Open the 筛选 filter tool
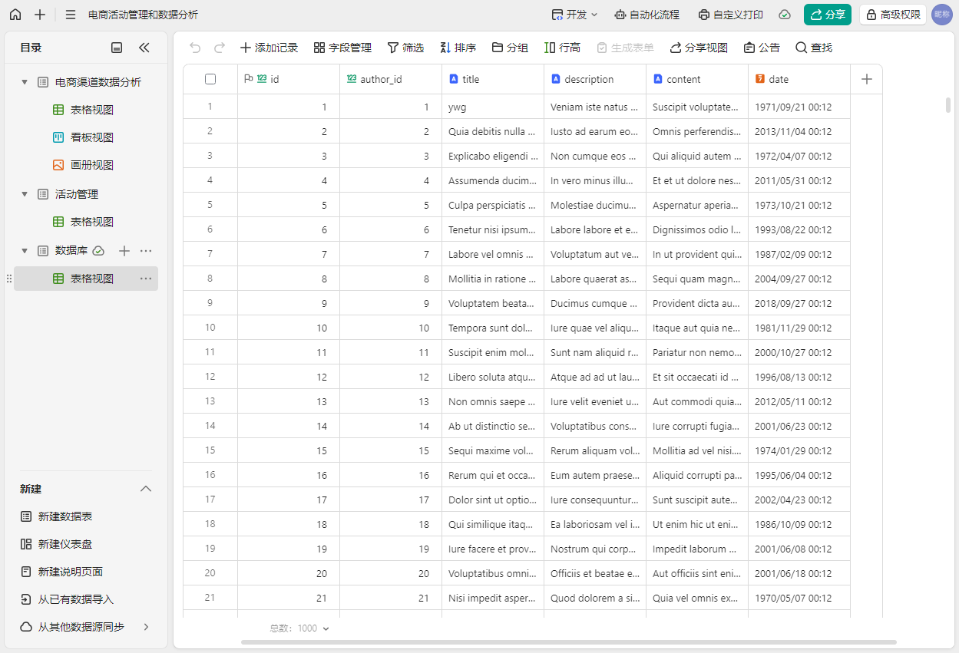 (x=405, y=48)
